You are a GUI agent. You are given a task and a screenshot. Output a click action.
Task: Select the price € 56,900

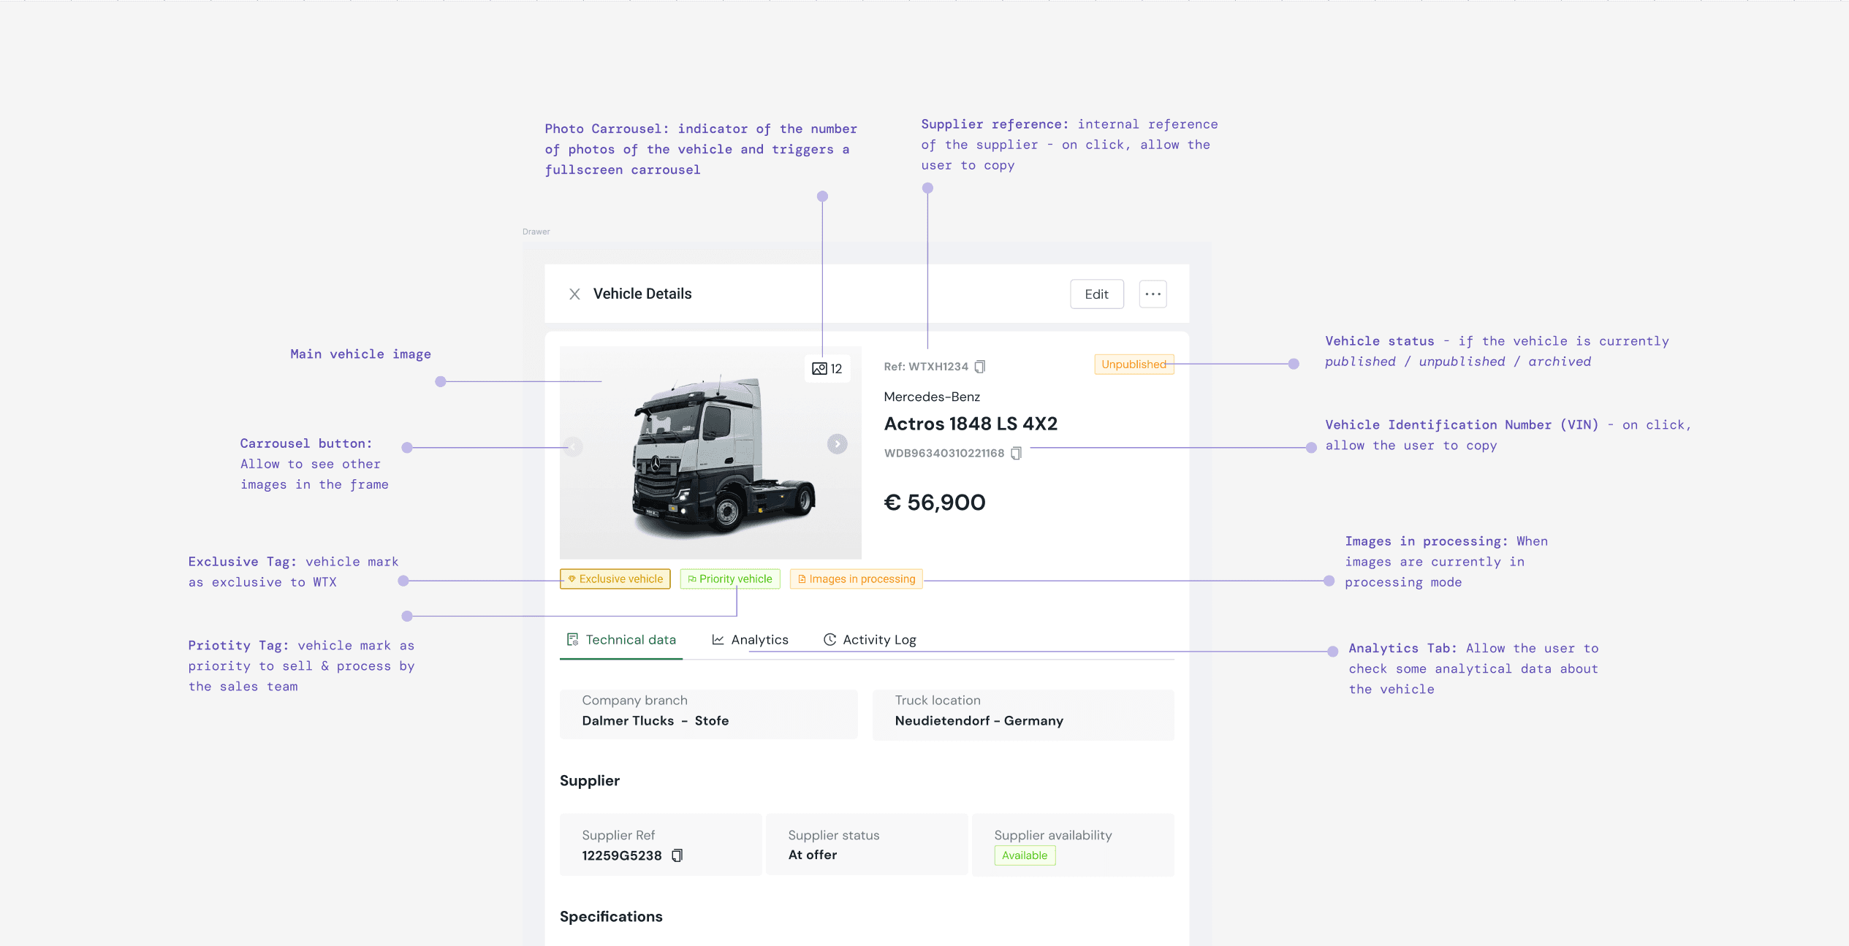(935, 503)
